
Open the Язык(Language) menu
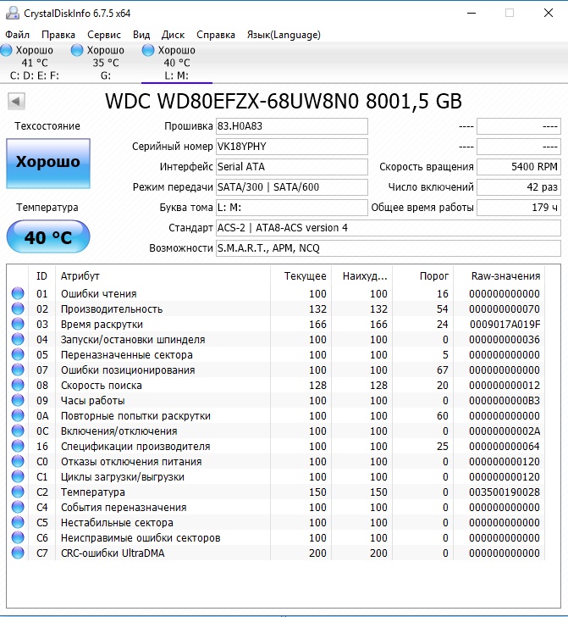tap(284, 35)
